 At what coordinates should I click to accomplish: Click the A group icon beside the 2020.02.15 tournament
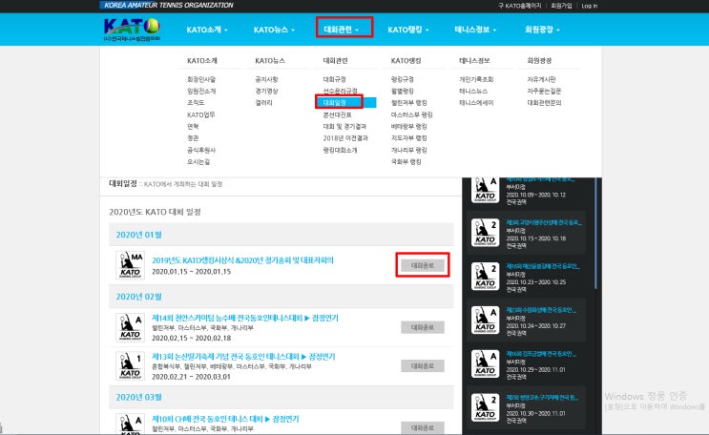(x=130, y=327)
